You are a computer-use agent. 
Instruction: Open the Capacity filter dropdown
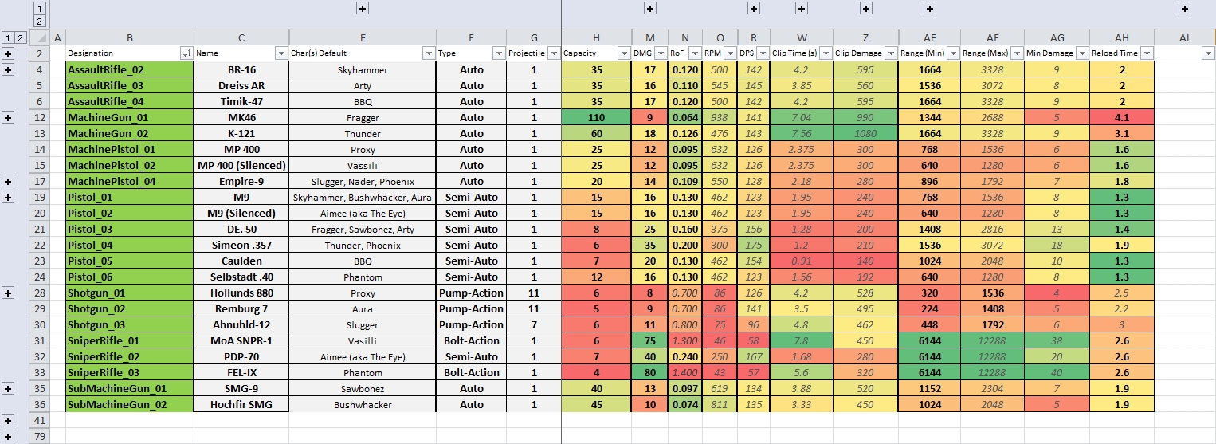click(x=625, y=53)
